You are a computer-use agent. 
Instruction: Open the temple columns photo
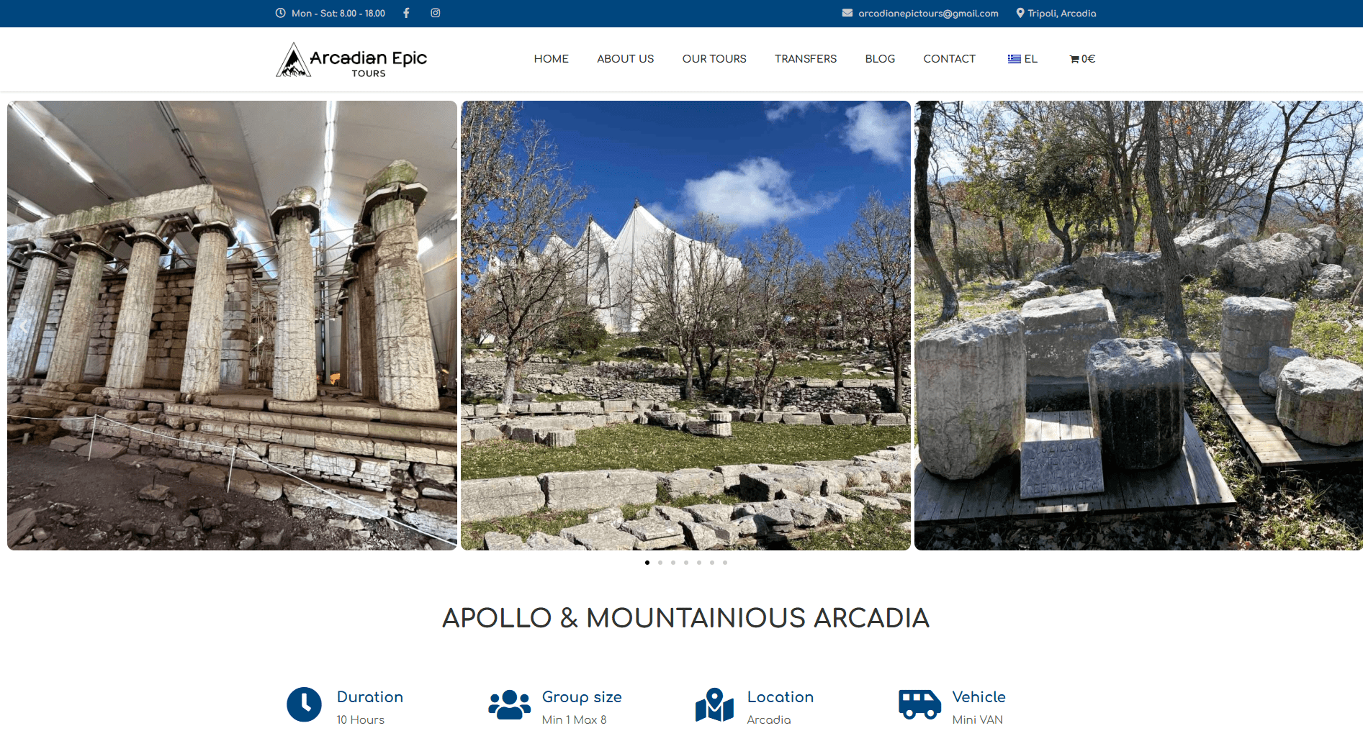[x=232, y=325]
